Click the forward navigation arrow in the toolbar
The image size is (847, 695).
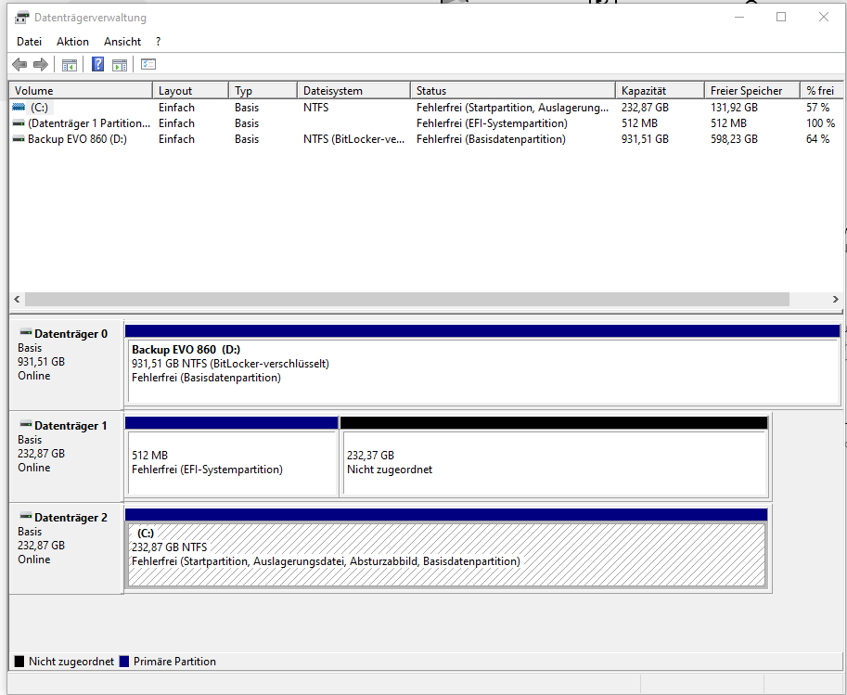coord(41,64)
